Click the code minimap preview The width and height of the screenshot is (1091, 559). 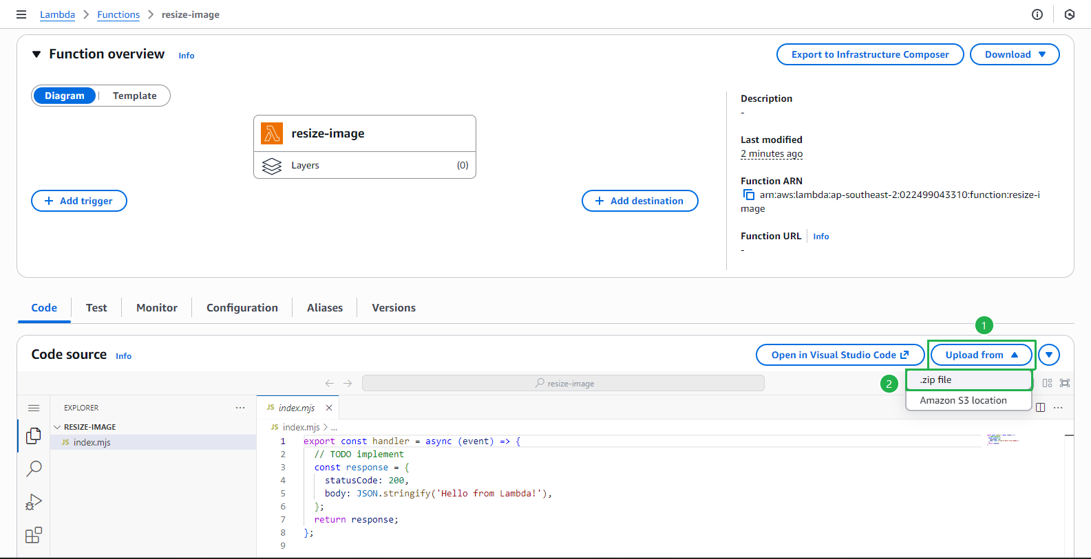1002,439
